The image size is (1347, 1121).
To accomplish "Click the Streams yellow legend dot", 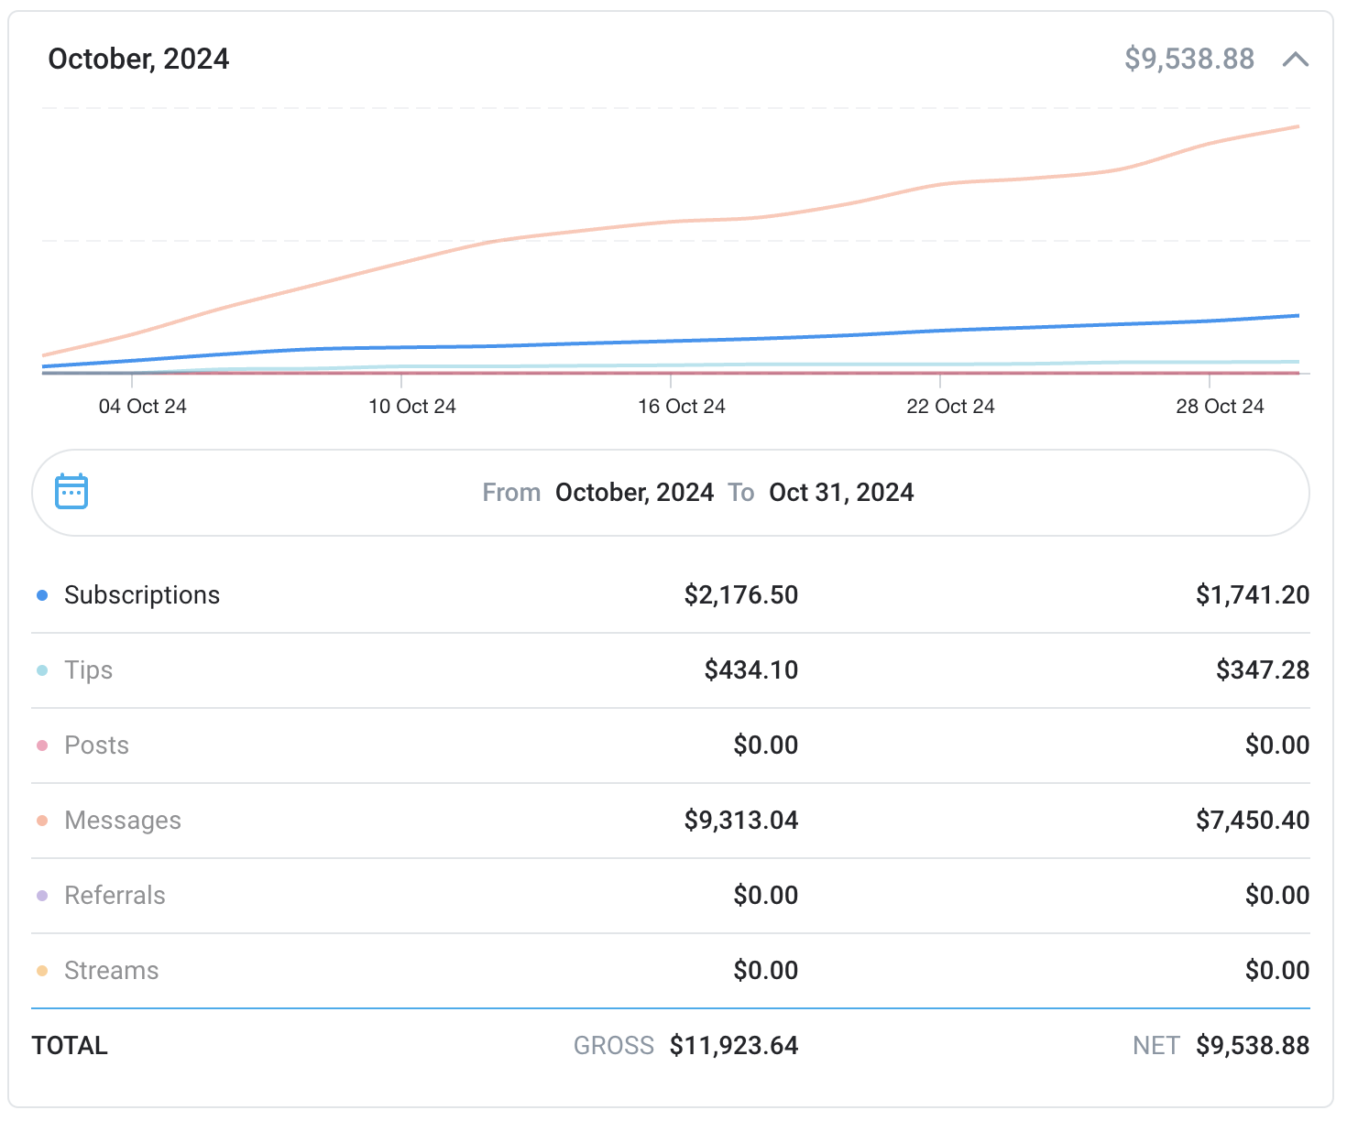I will (42, 971).
